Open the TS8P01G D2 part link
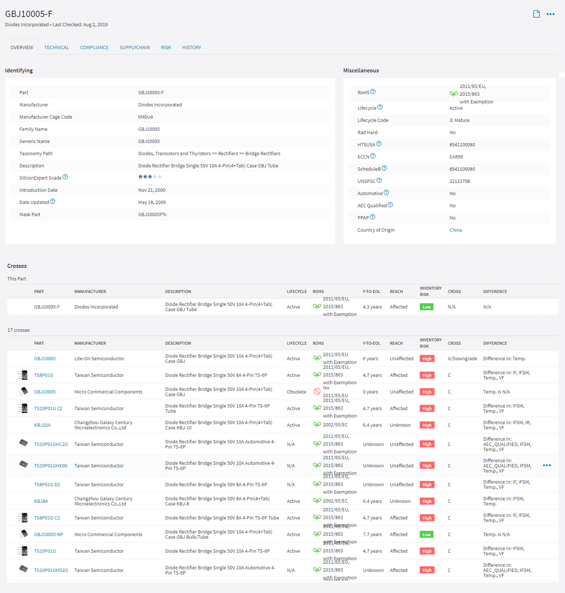The image size is (565, 593). [x=47, y=484]
